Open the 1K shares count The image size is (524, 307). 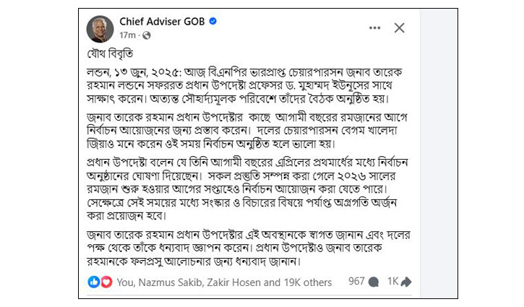point(393,282)
